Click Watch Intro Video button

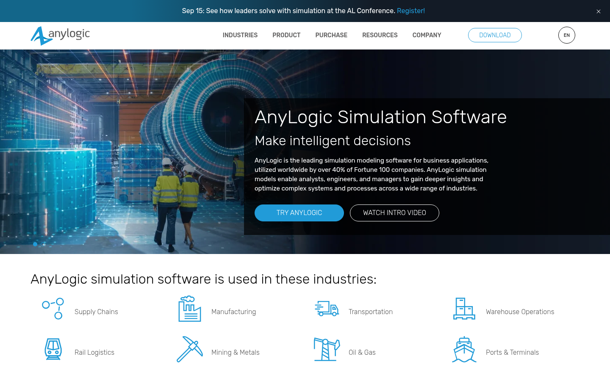(394, 213)
